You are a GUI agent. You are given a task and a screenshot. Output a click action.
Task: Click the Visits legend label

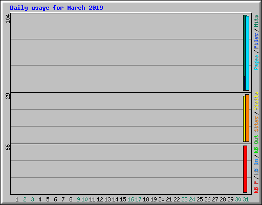(256, 101)
